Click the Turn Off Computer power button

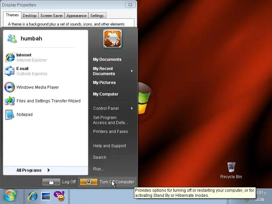point(89,182)
